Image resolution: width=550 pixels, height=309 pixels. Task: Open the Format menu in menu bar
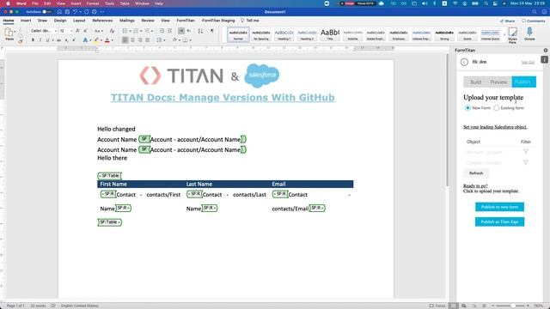click(93, 3)
